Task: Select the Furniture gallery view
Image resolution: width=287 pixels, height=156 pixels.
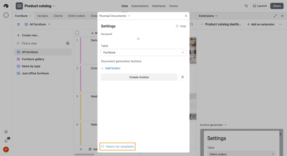Action: [x=43, y=59]
